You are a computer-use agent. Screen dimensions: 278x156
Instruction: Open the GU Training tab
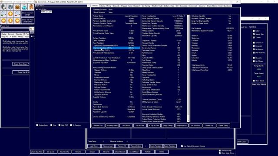[x=146, y=6]
